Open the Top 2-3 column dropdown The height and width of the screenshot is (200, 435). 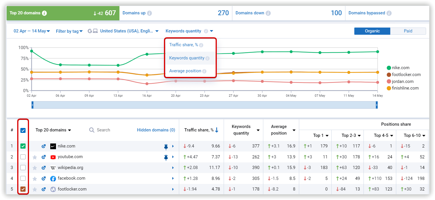tap(359, 135)
